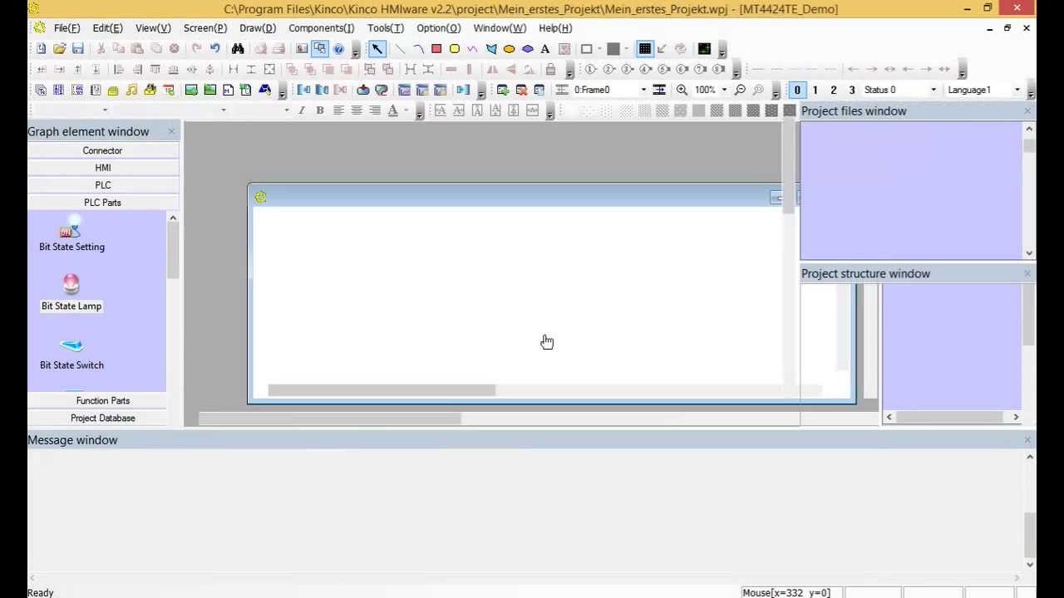The height and width of the screenshot is (598, 1064).
Task: Toggle the grid display icon
Action: pyautogui.click(x=644, y=49)
